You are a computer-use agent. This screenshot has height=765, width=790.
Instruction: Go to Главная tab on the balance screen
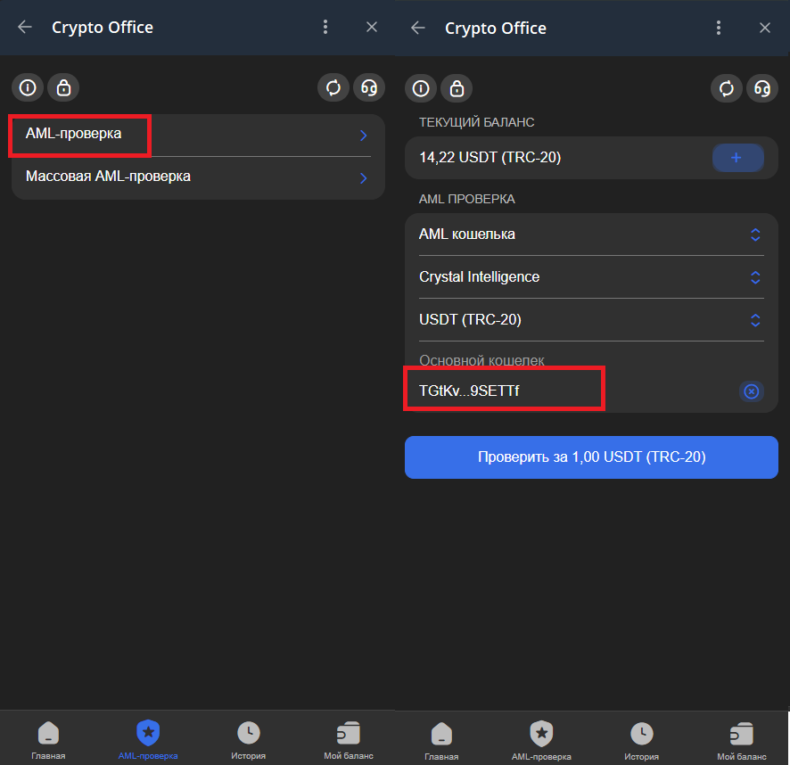[441, 740]
